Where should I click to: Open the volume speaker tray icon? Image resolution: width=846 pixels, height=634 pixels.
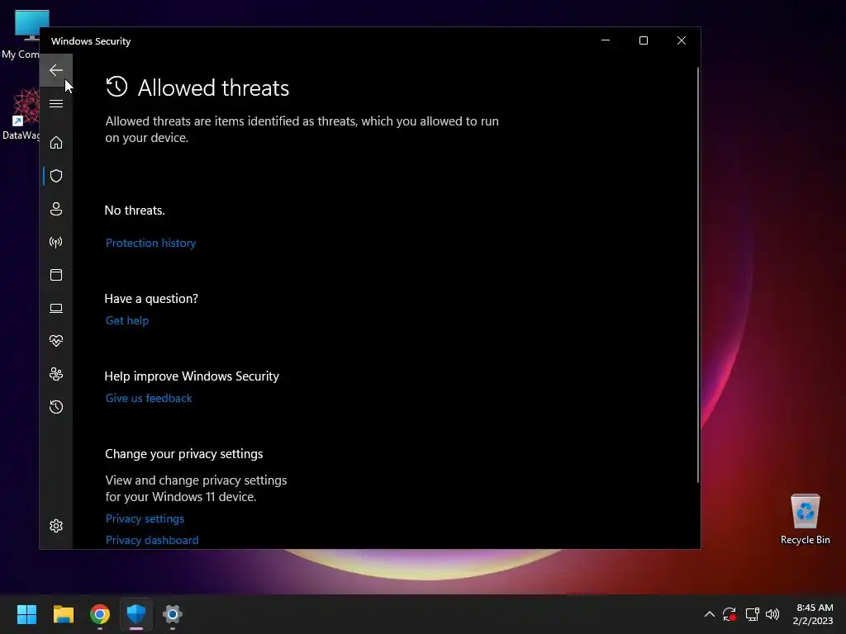click(x=772, y=614)
